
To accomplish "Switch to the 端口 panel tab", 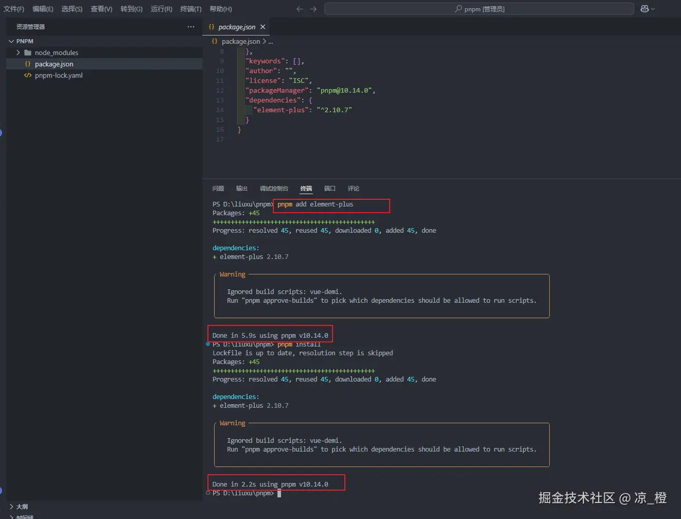I will [330, 188].
